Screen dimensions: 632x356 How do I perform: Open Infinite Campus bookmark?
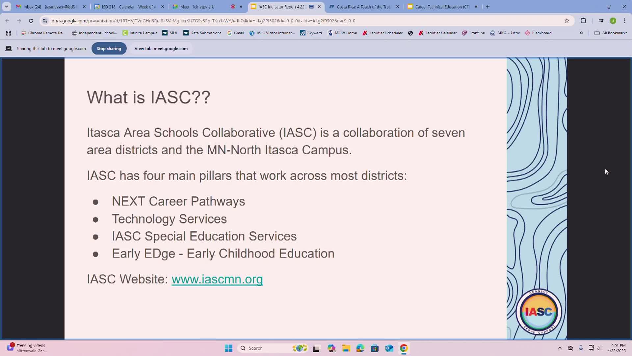[x=140, y=33]
